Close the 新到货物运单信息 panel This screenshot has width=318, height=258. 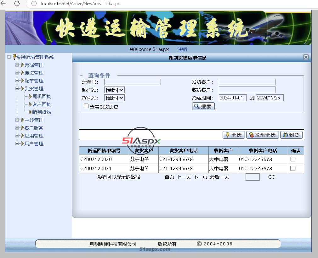coord(306,57)
